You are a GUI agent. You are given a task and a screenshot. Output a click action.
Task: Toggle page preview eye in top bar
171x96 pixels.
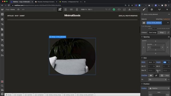[x=18, y=10]
